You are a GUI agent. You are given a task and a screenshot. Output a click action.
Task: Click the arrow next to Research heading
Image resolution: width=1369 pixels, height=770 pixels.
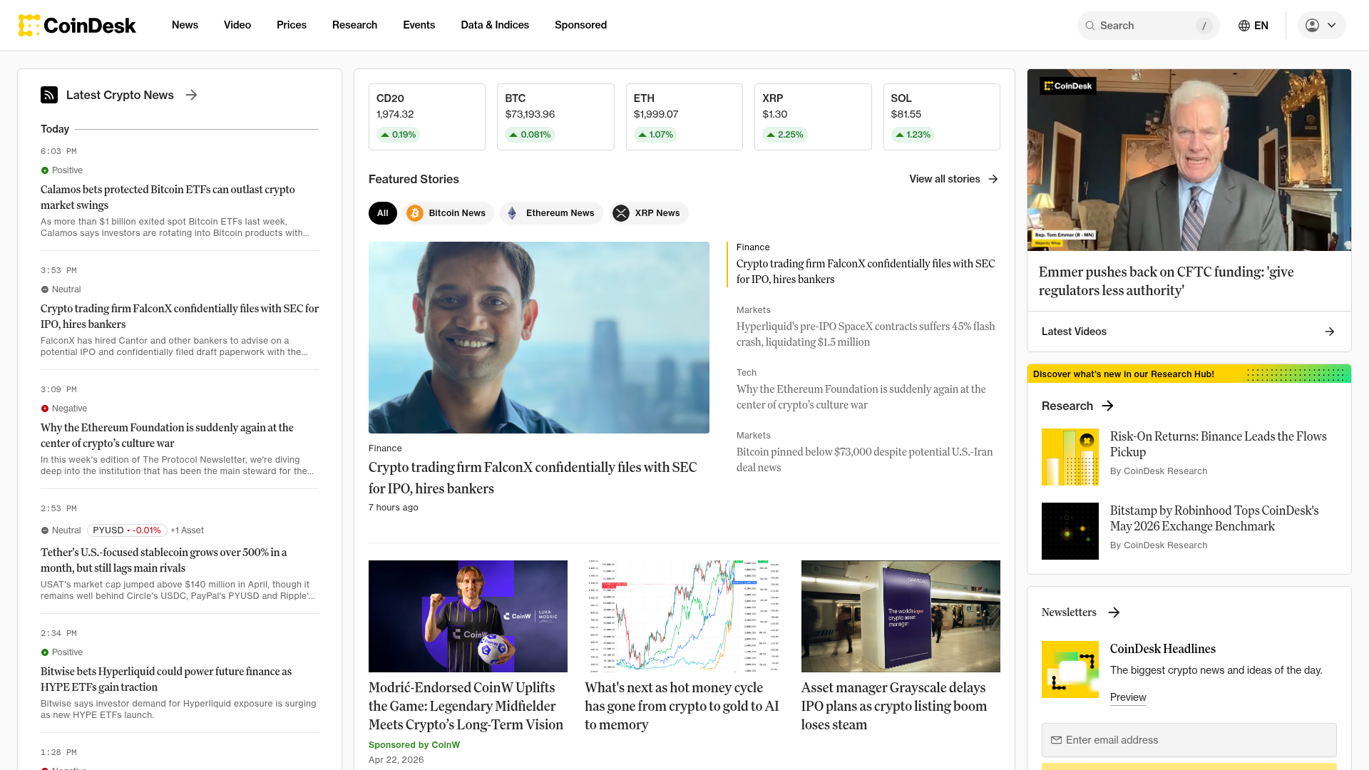tap(1107, 406)
